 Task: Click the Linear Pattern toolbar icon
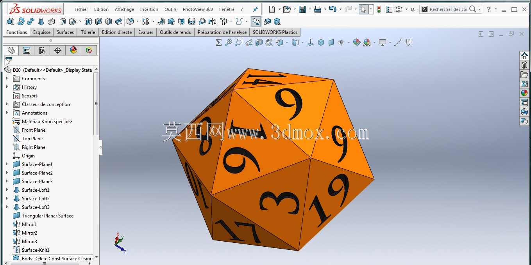146,21
